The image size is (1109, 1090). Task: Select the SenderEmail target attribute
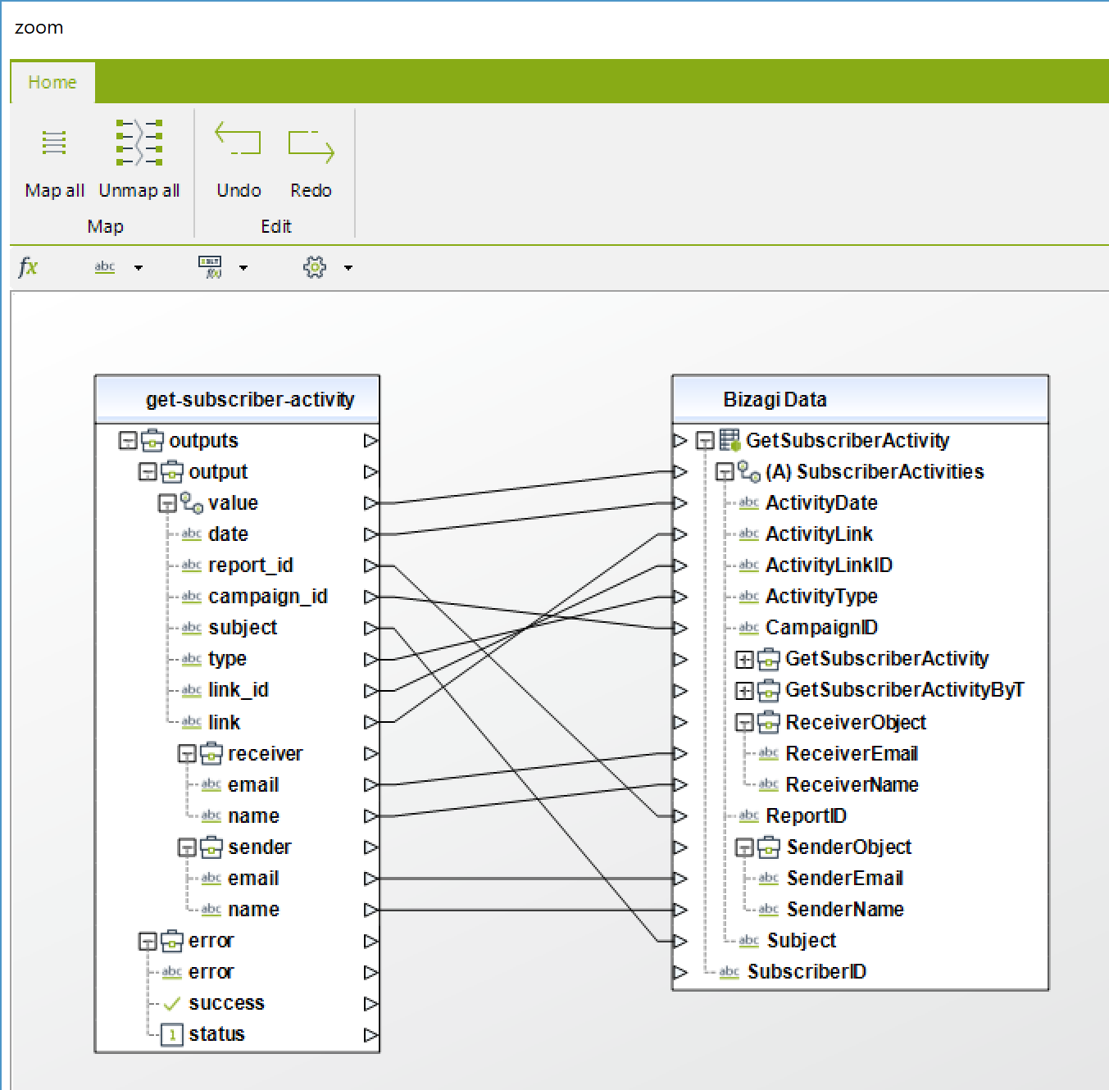(x=845, y=879)
